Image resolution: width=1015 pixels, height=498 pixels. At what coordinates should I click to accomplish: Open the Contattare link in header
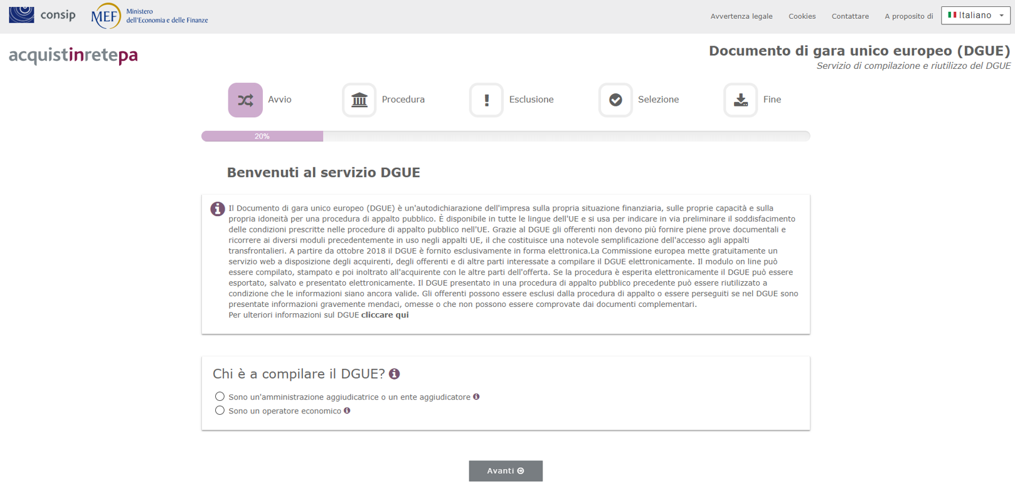[850, 16]
